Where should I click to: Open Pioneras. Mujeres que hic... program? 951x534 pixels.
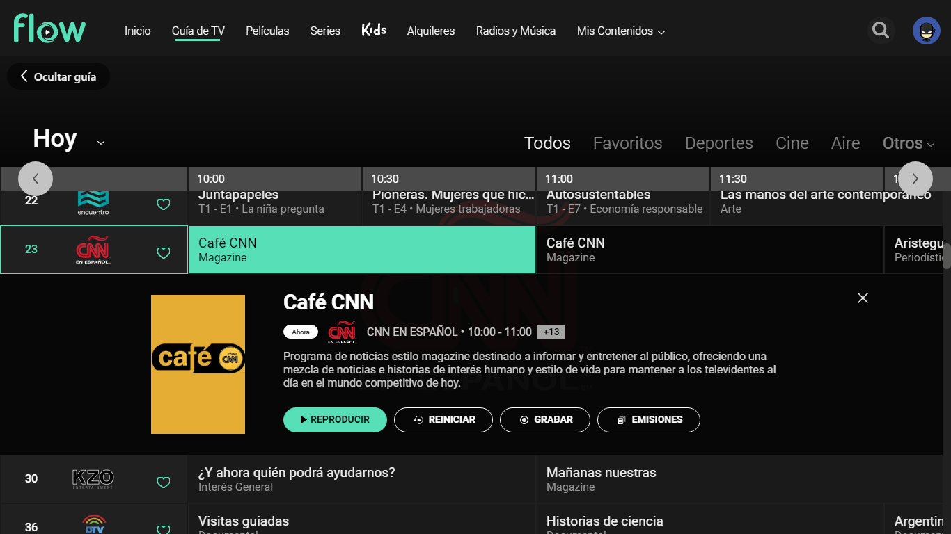449,207
